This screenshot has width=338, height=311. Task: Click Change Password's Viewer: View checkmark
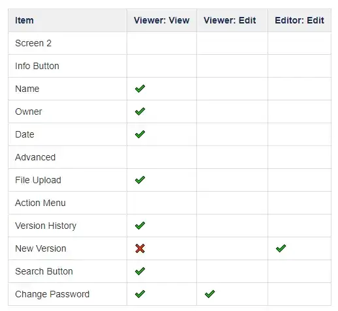(x=140, y=294)
